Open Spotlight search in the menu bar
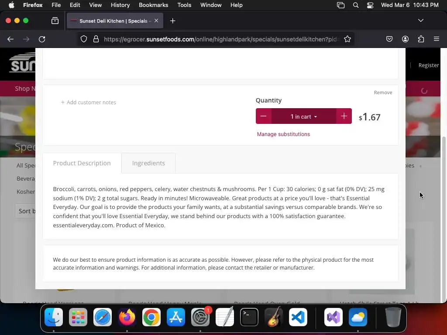The width and height of the screenshot is (447, 335). 355,5
